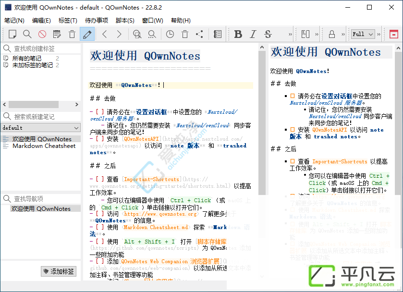Show trashed notes bin icon
This screenshot has width=403, height=292.
pyautogui.click(x=185, y=34)
